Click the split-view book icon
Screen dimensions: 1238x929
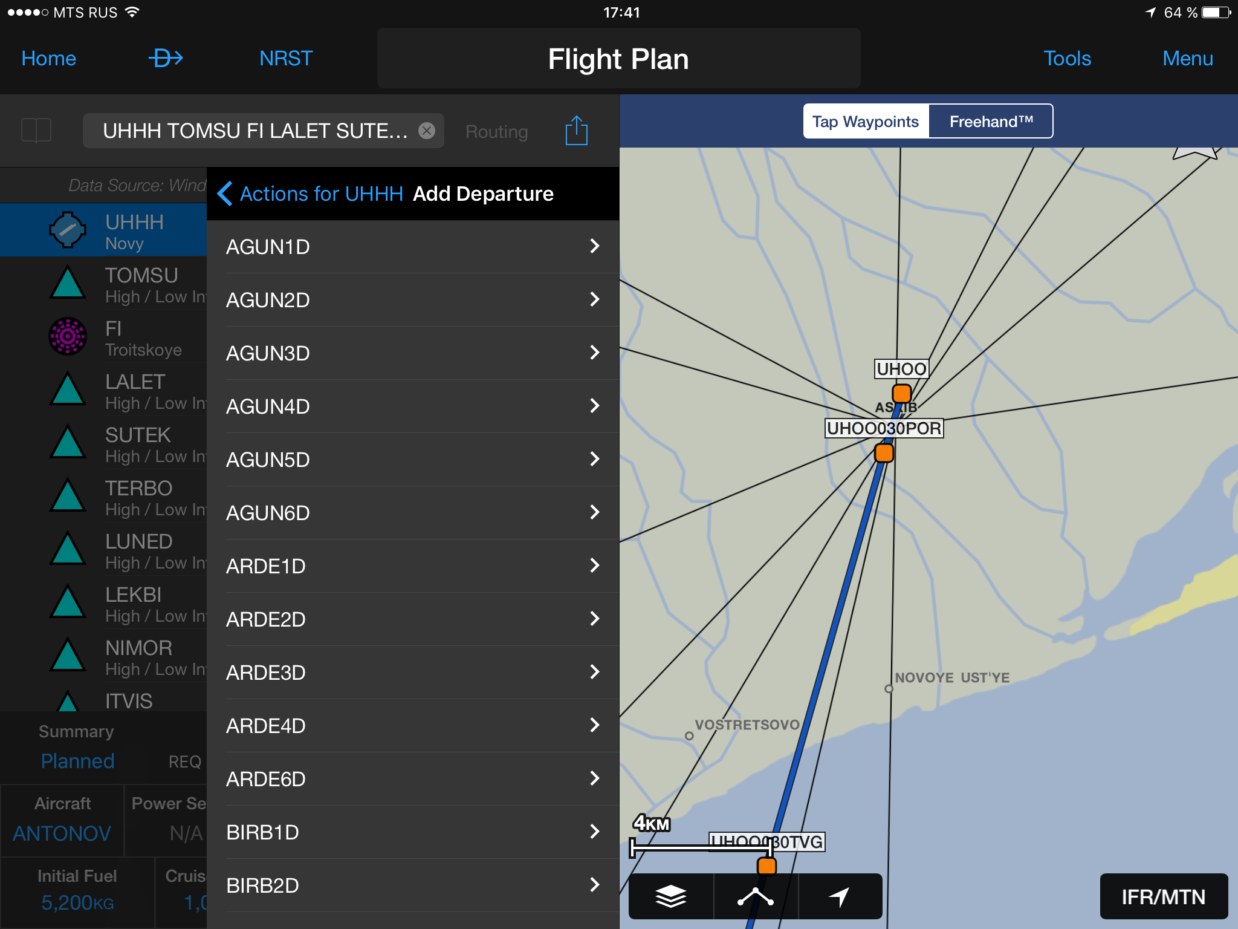36,131
